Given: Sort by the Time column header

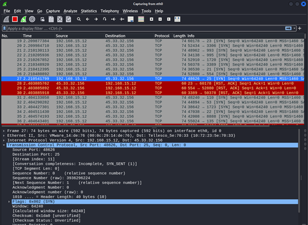Looking at the screenshot, I should 38,36.
